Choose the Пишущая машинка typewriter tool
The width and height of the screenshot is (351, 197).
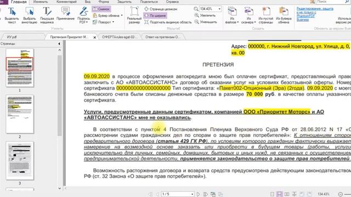click(47, 16)
